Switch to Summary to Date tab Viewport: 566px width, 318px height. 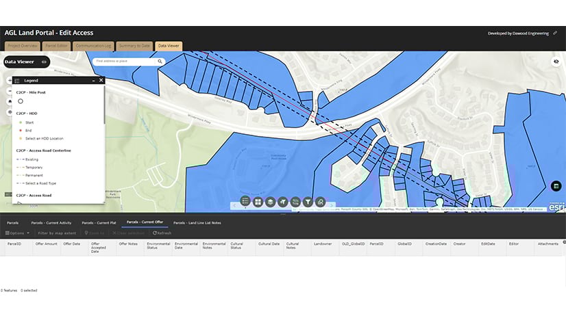[x=134, y=46]
